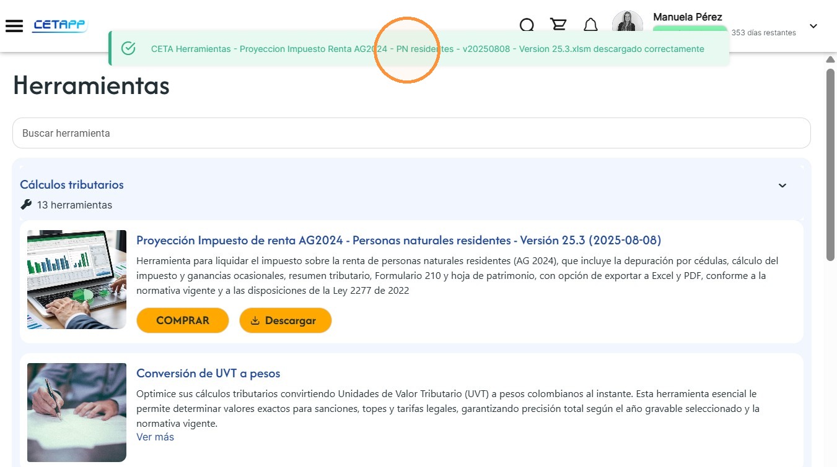
Task: Click the pen signing document thumbnail
Action: (x=77, y=413)
